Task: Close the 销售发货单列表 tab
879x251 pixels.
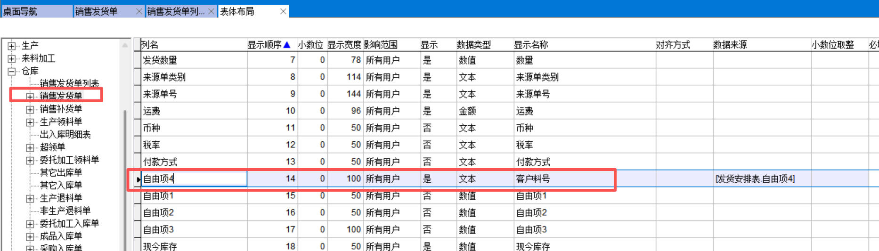Action: click(211, 11)
